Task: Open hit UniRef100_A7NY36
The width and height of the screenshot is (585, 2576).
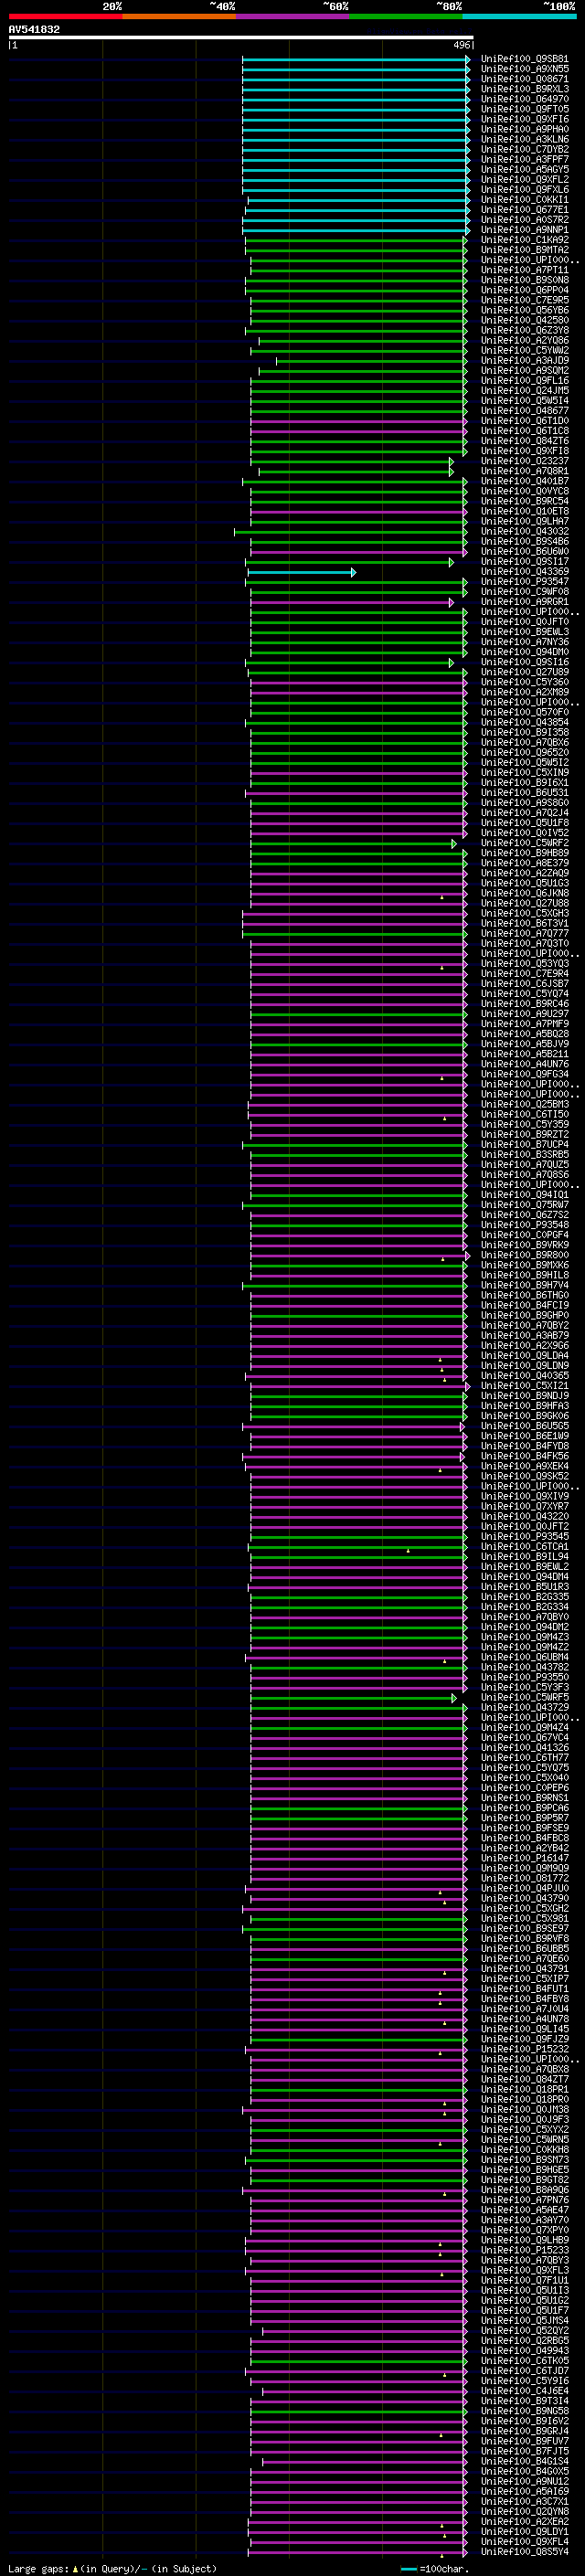Action: pos(525,643)
